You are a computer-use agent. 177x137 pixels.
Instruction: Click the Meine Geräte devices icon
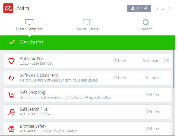(88, 22)
